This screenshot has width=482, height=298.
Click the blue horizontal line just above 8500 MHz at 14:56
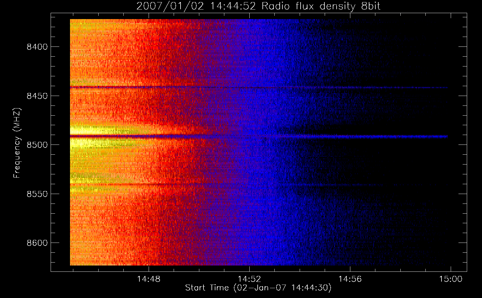(x=350, y=136)
